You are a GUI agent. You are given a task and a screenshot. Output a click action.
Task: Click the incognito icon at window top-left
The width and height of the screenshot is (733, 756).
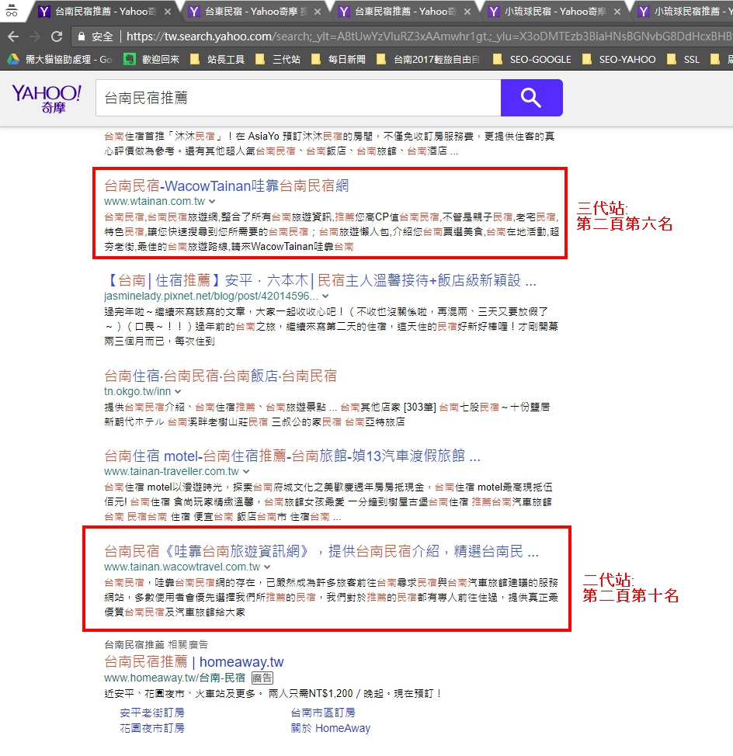(x=12, y=11)
